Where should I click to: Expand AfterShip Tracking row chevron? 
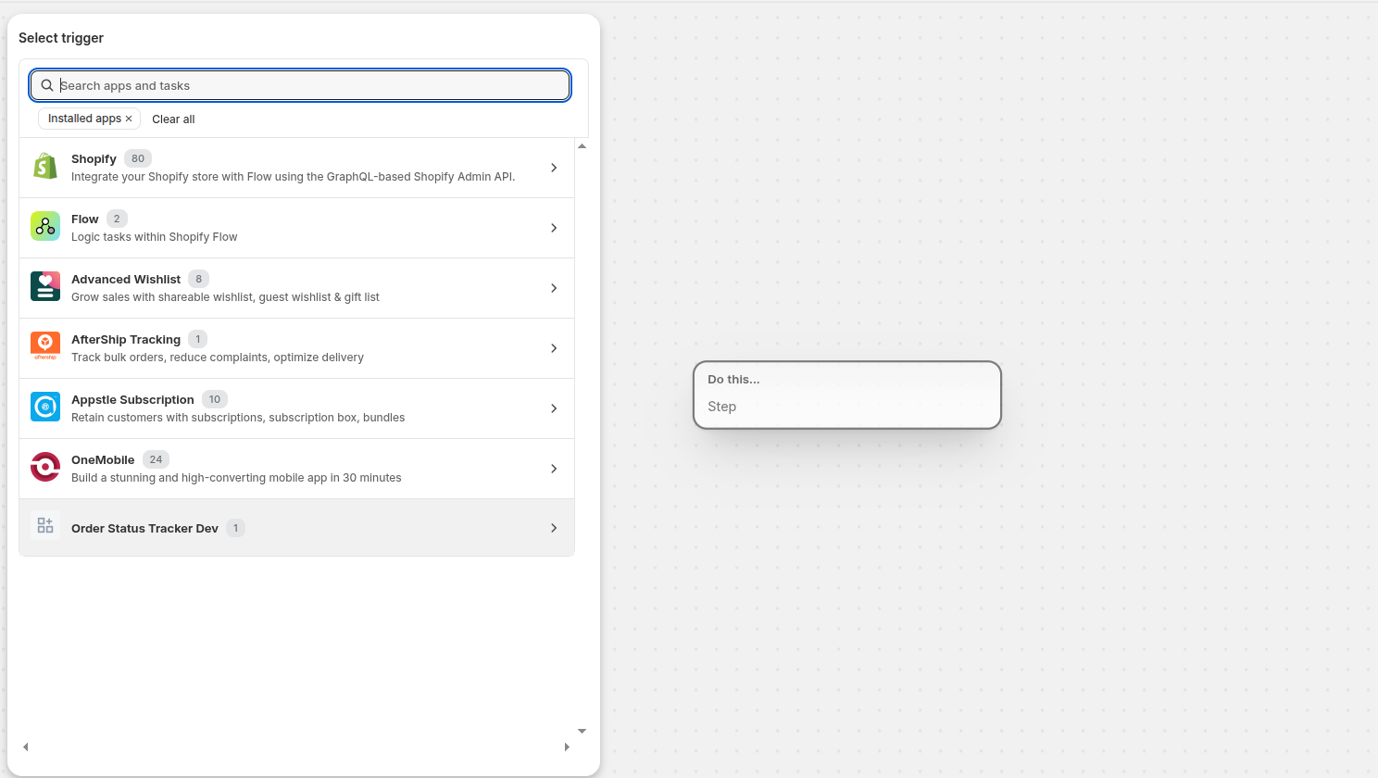pyautogui.click(x=554, y=348)
